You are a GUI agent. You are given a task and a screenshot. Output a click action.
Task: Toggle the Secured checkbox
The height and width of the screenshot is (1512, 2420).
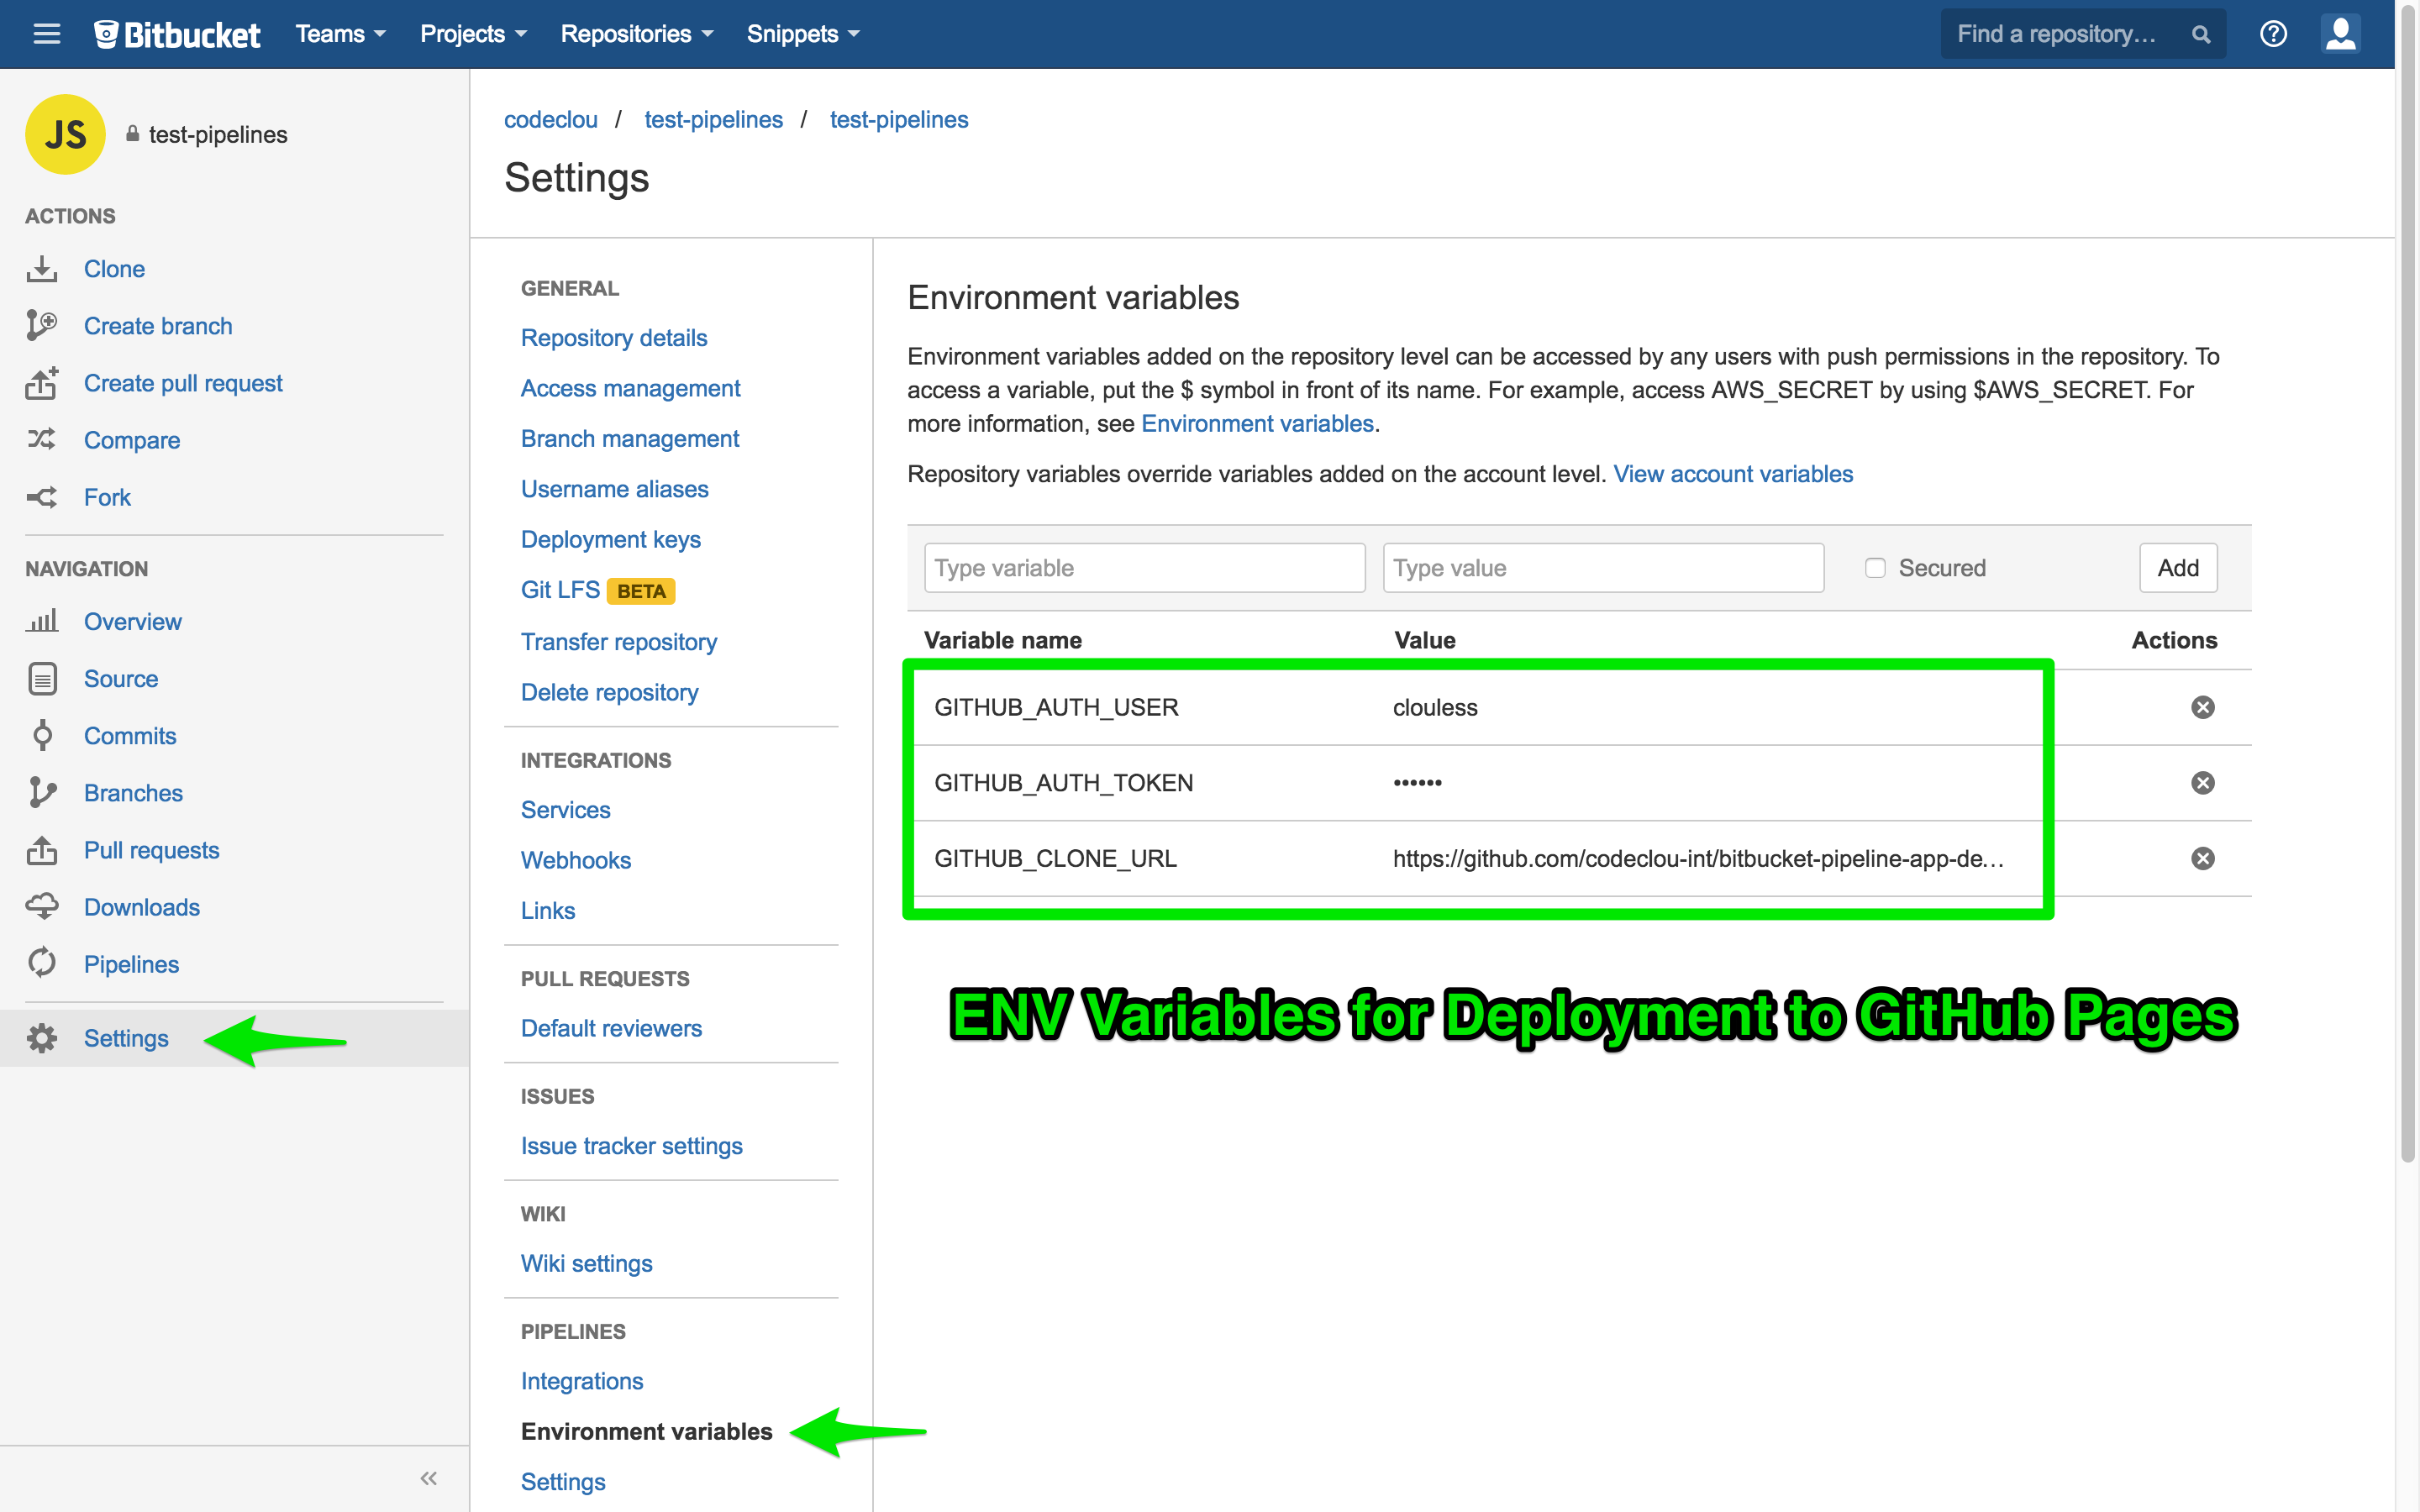click(1875, 568)
